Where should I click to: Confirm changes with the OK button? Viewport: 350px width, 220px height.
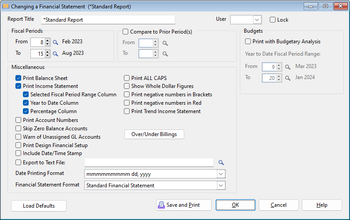coord(235,205)
